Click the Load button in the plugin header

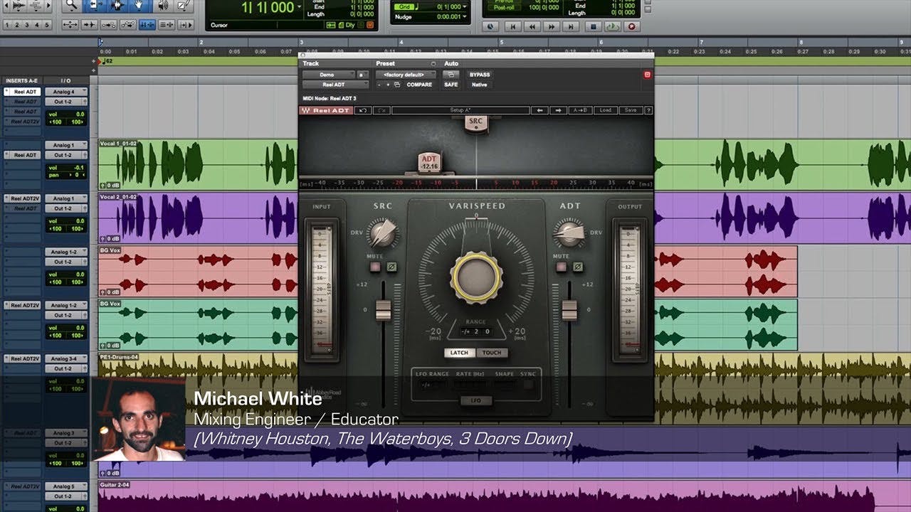pos(606,110)
